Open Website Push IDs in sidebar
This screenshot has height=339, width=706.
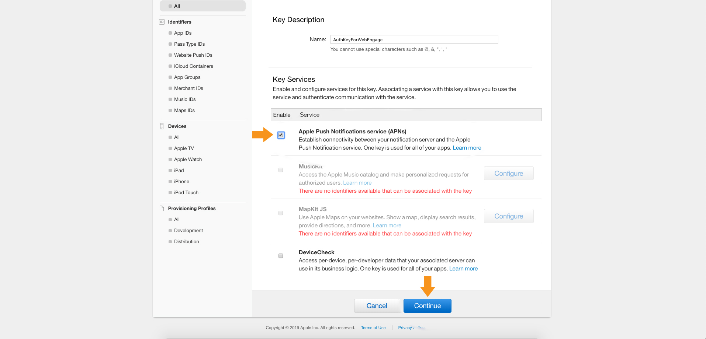click(193, 55)
